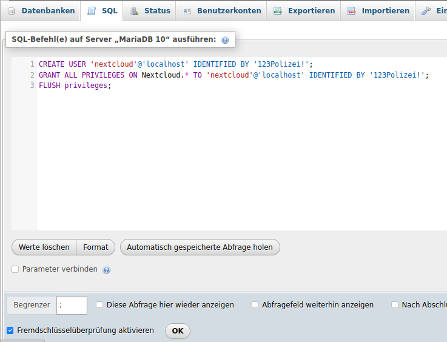Open help icon next to SQL-Befehl heading
This screenshot has width=447, height=342.
(x=225, y=40)
